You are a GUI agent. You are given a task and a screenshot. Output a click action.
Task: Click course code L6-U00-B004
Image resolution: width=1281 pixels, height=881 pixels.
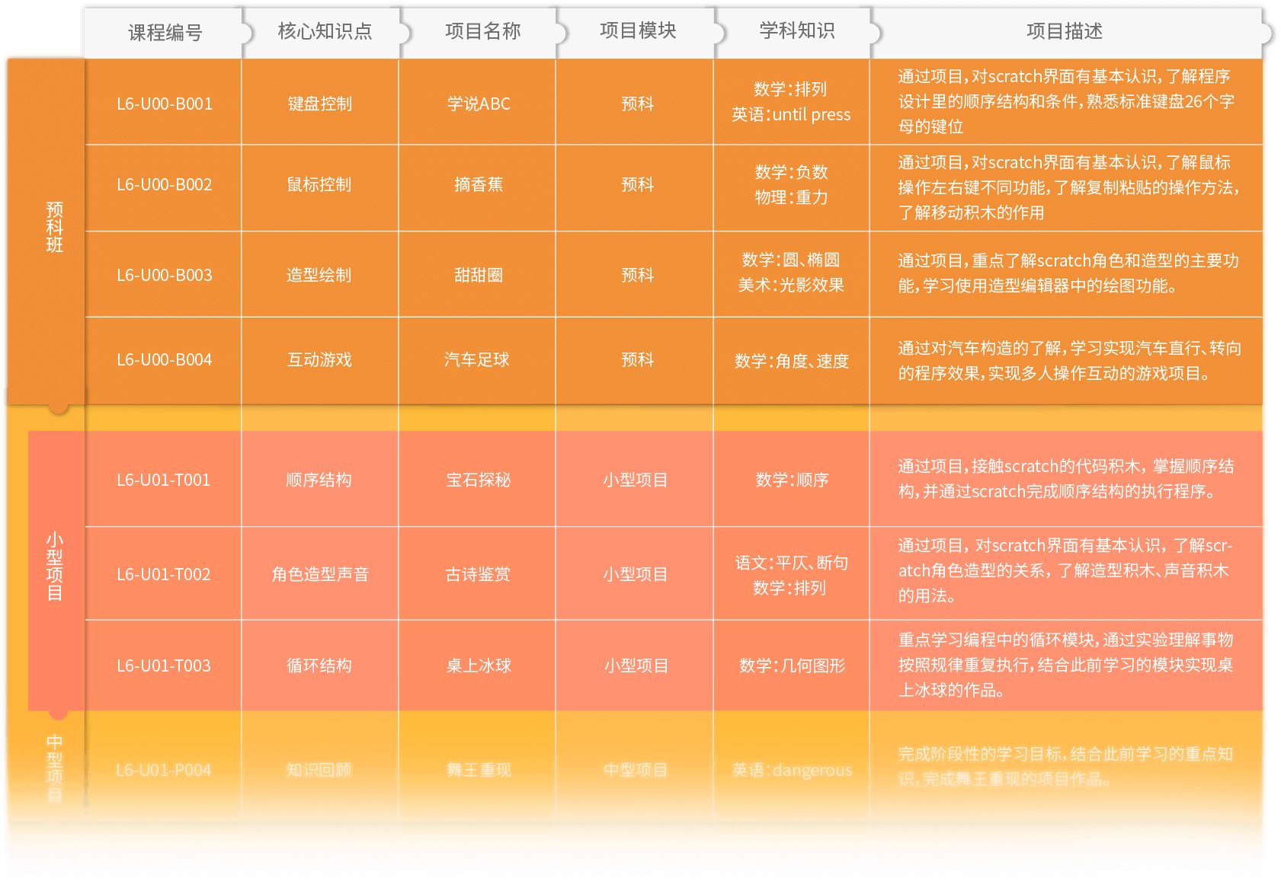pyautogui.click(x=165, y=359)
